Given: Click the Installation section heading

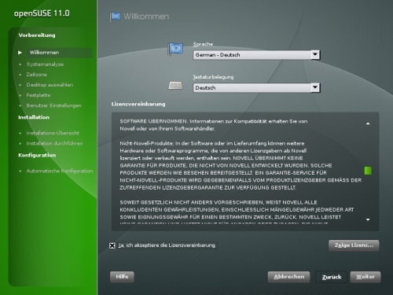Looking at the screenshot, I should [34, 117].
